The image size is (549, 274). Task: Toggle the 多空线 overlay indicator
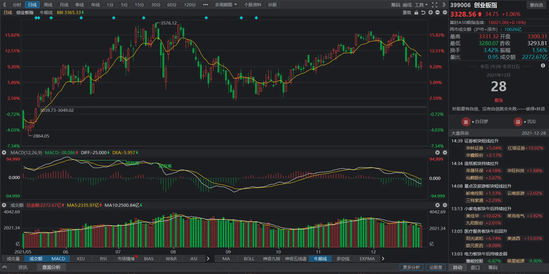click(x=343, y=259)
